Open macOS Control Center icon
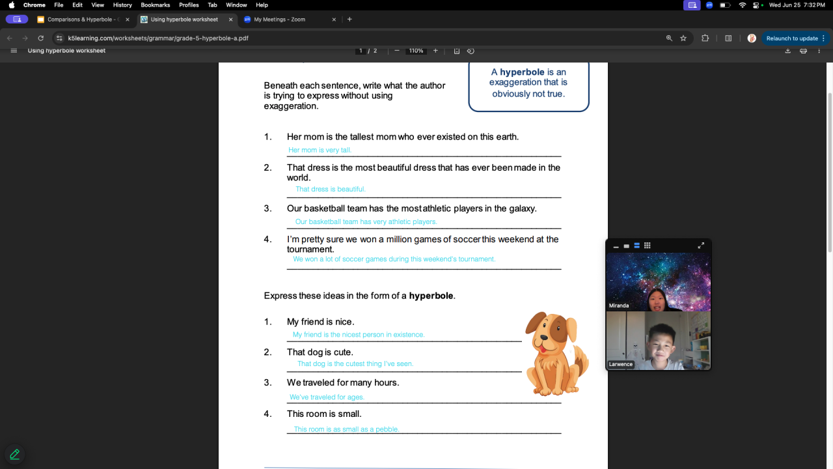Viewport: 833px width, 469px height. 757,5
